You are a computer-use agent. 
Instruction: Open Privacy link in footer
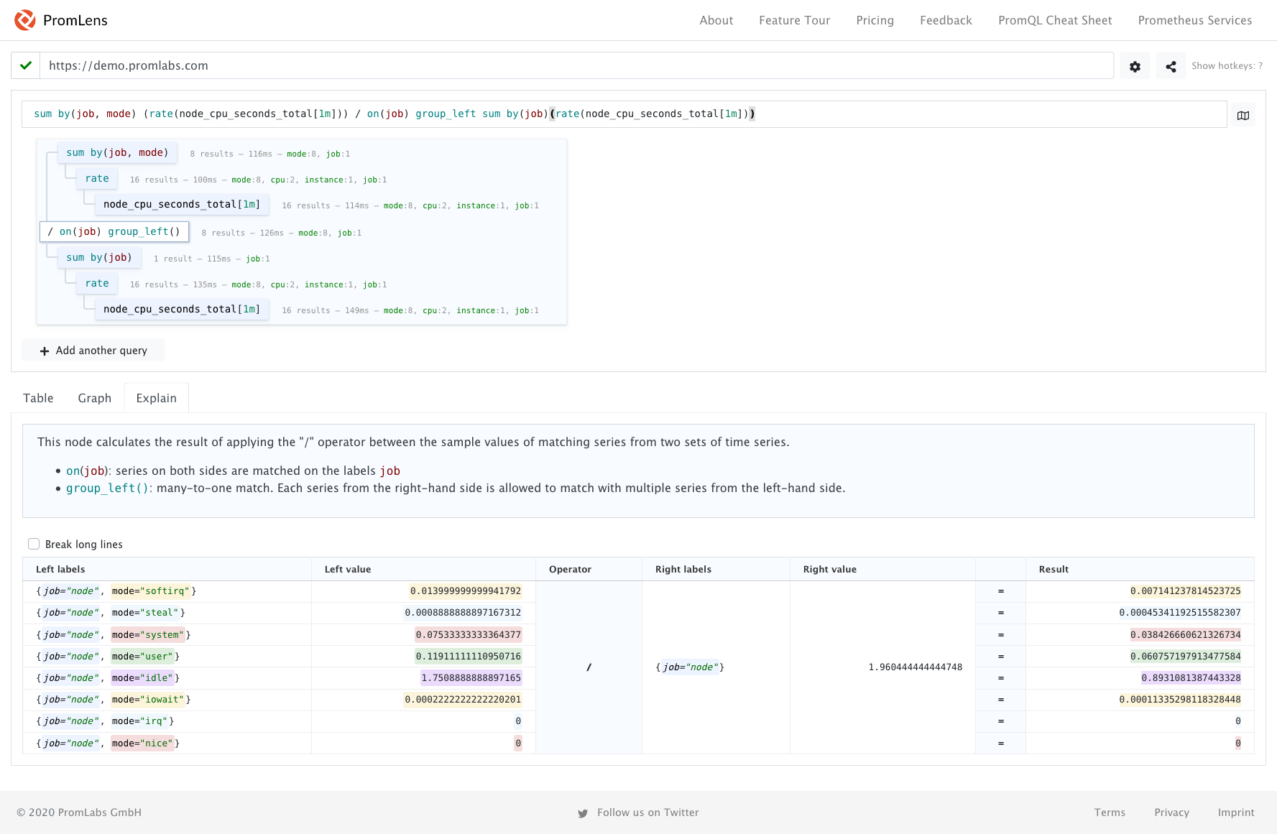click(x=1172, y=812)
